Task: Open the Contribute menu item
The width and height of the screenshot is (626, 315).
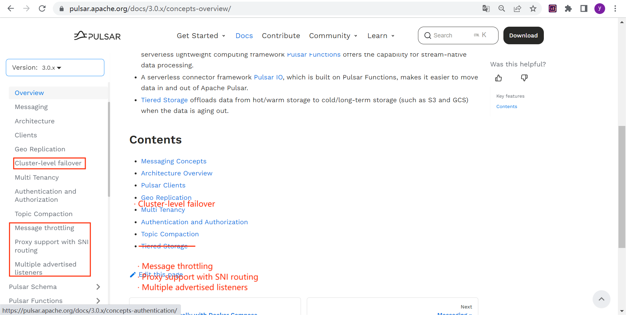Action: point(281,36)
